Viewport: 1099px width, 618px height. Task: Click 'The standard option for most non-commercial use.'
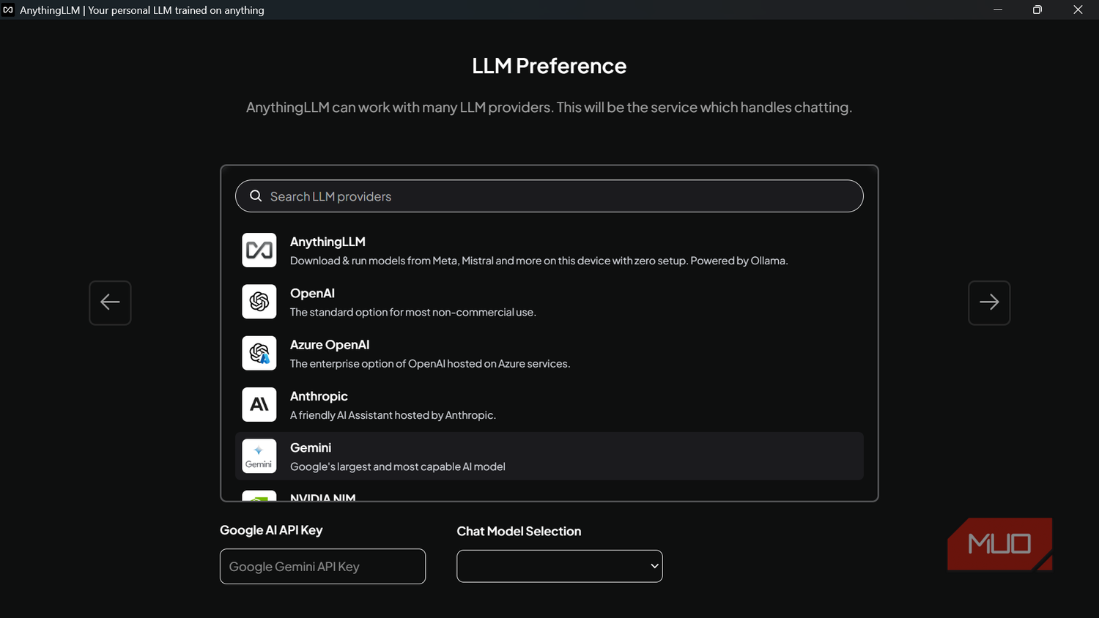coord(413,312)
